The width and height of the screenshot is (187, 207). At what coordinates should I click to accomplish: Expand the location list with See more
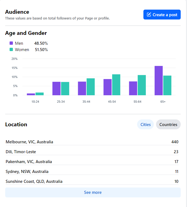(x=93, y=192)
